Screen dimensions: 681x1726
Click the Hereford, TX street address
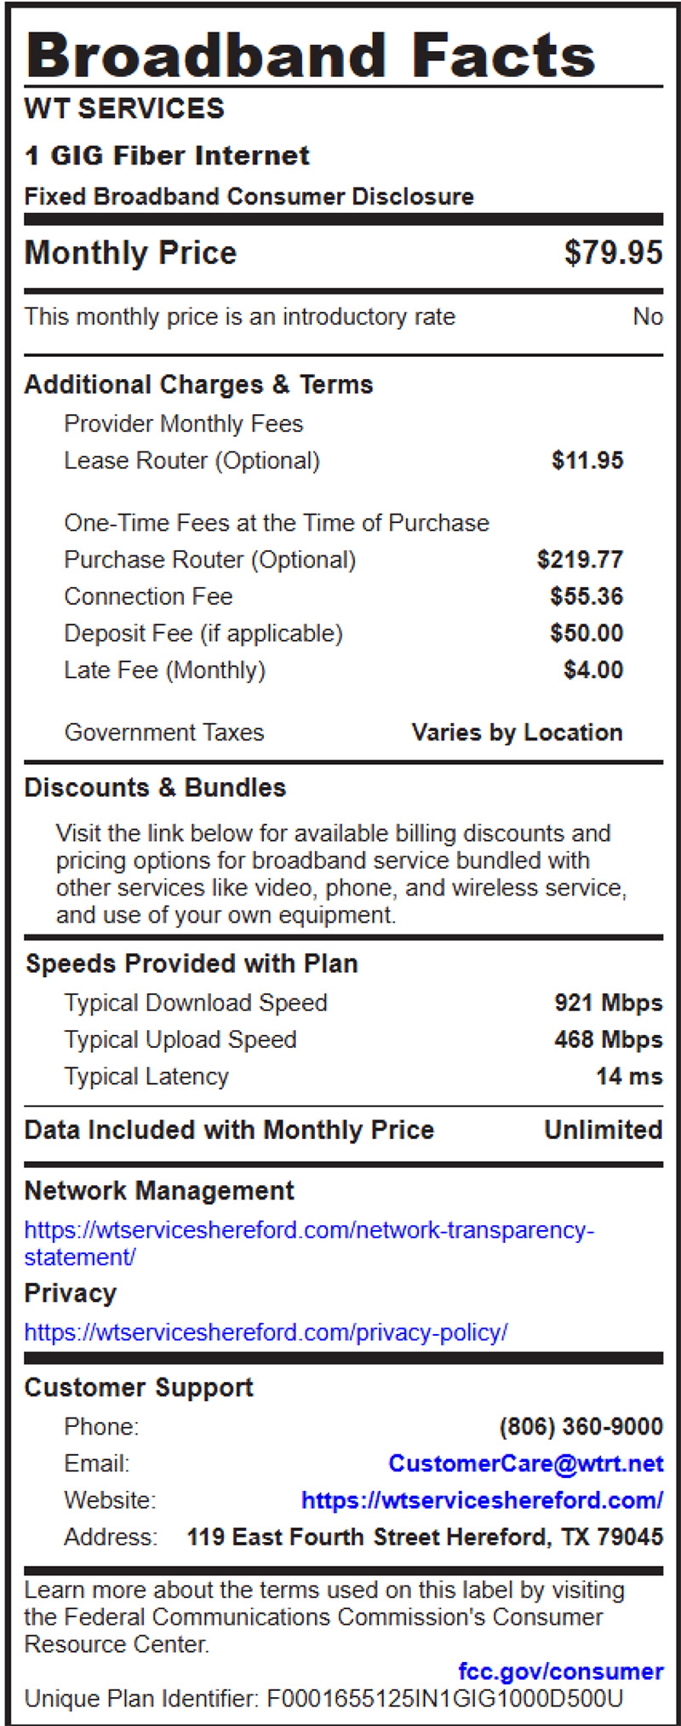pyautogui.click(x=425, y=1537)
